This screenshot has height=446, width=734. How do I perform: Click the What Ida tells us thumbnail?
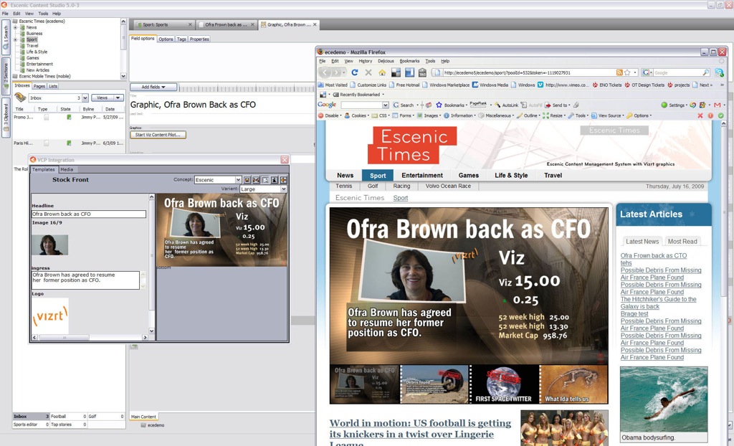coord(573,384)
